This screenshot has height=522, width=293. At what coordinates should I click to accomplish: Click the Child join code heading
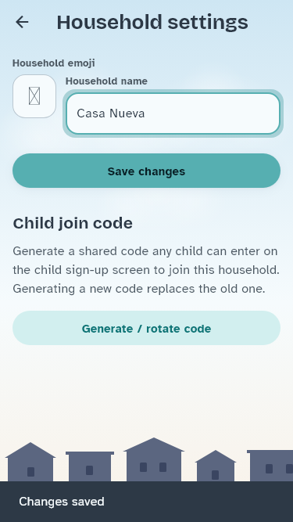click(73, 223)
